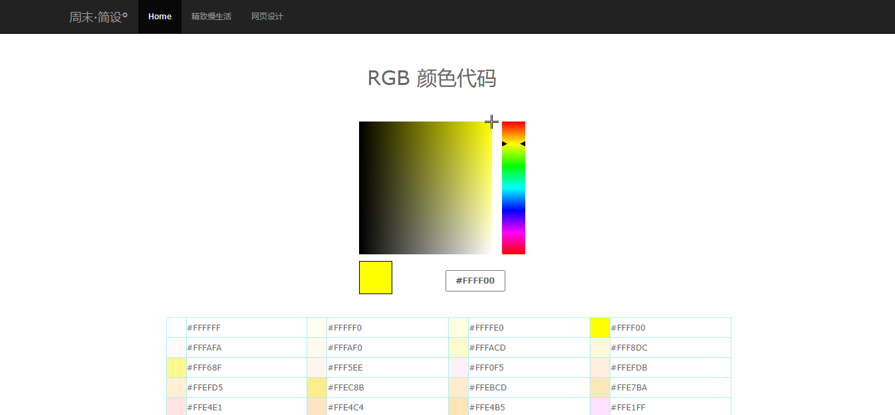Select the #FFF0F5 color swatch

coord(459,368)
